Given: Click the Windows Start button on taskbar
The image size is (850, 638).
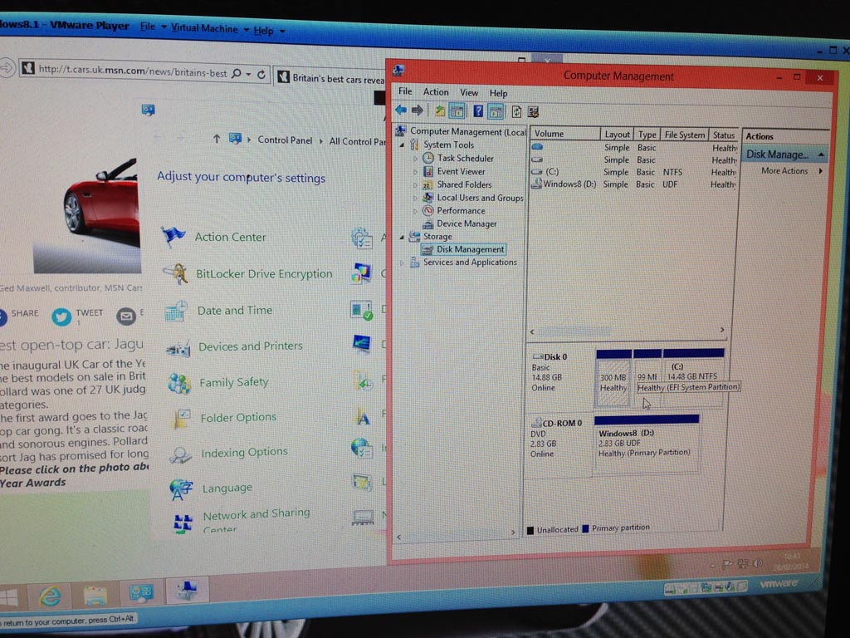Looking at the screenshot, I should click(8, 598).
